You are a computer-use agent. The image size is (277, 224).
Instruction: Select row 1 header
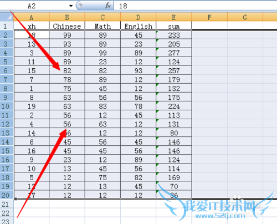pos(7,26)
